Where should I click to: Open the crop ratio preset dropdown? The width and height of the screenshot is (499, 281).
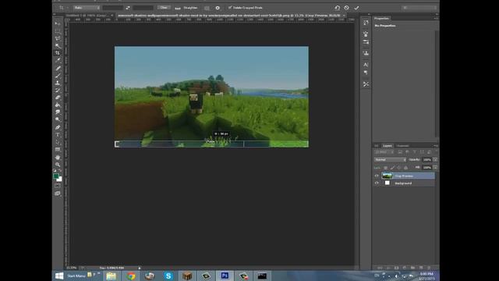click(87, 8)
